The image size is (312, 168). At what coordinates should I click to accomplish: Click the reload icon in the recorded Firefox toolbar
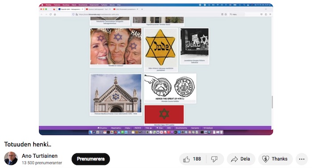(x=50, y=14)
